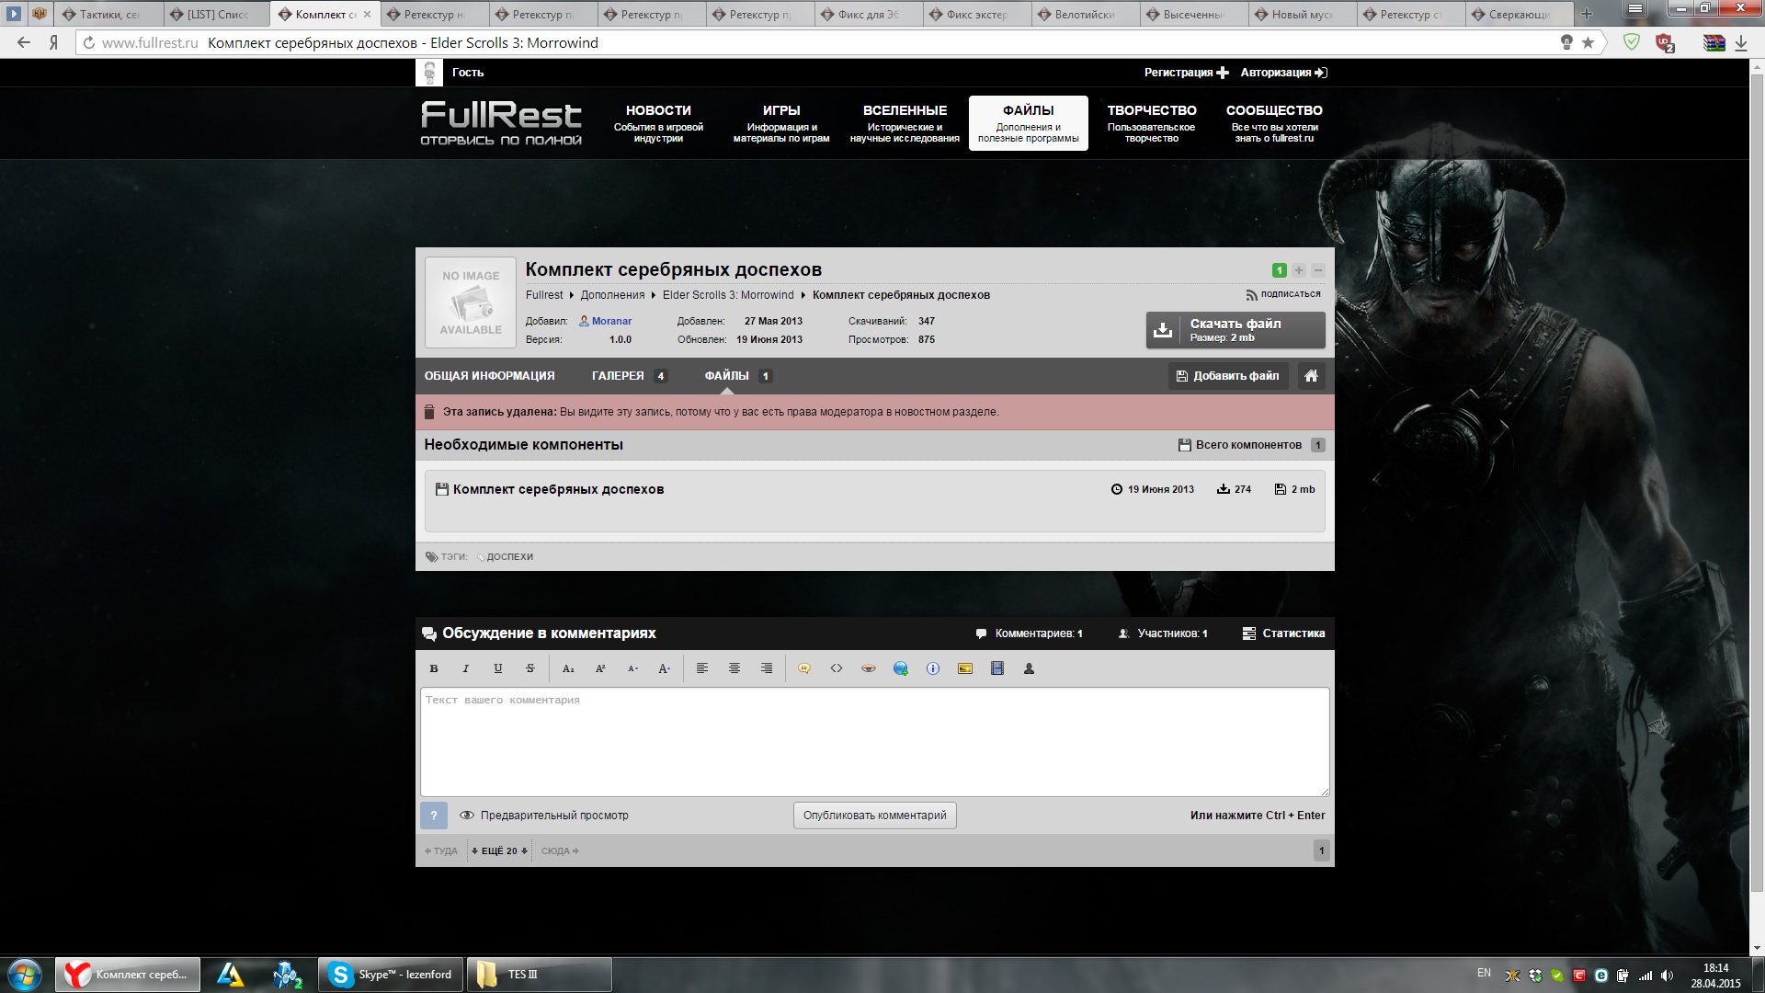
Task: Center-align the comment text
Action: pos(734,668)
